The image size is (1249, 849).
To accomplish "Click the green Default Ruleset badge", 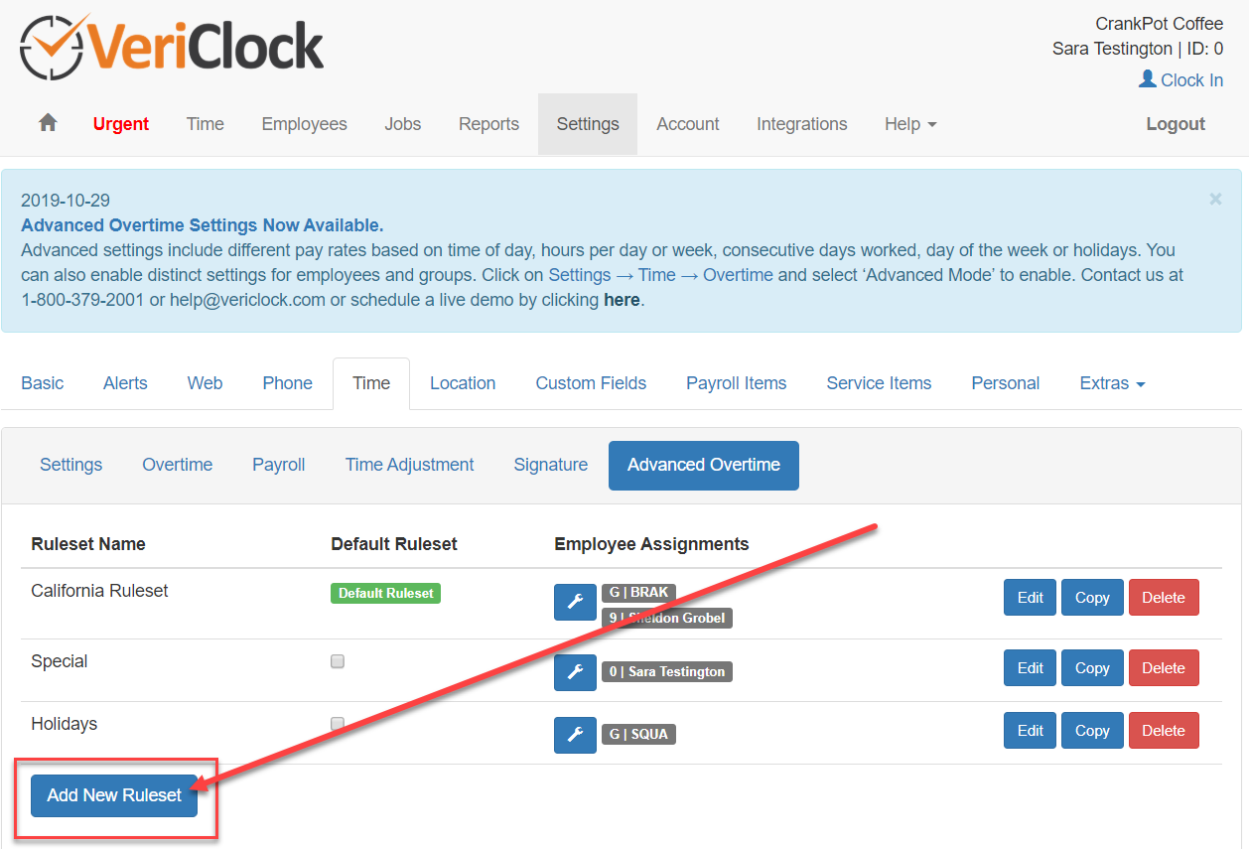I will [x=385, y=593].
